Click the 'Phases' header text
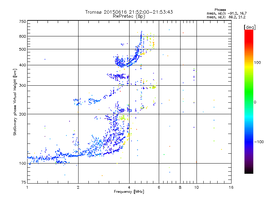272x204 pixels. click(x=220, y=10)
